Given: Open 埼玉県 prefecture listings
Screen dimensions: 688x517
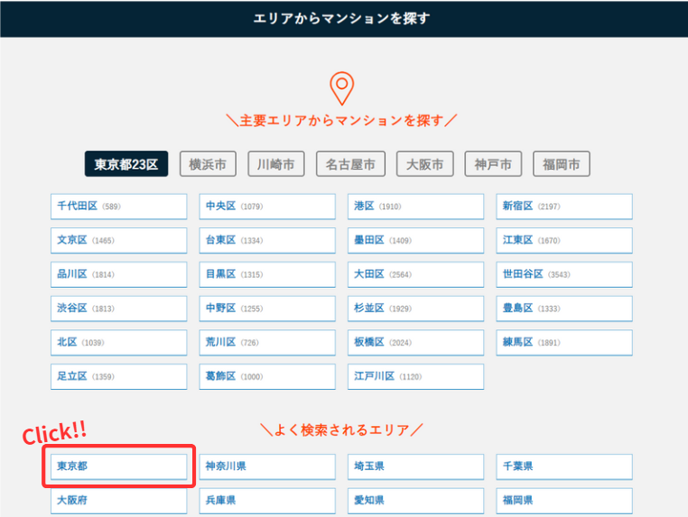Looking at the screenshot, I should 416,466.
